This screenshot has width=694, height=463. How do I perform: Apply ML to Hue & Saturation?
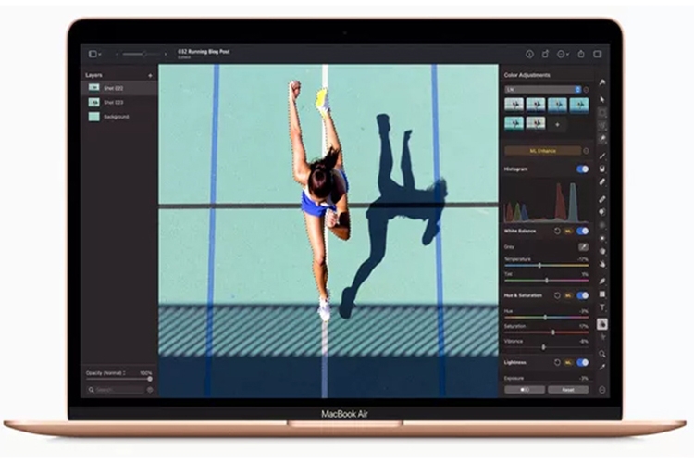click(568, 295)
